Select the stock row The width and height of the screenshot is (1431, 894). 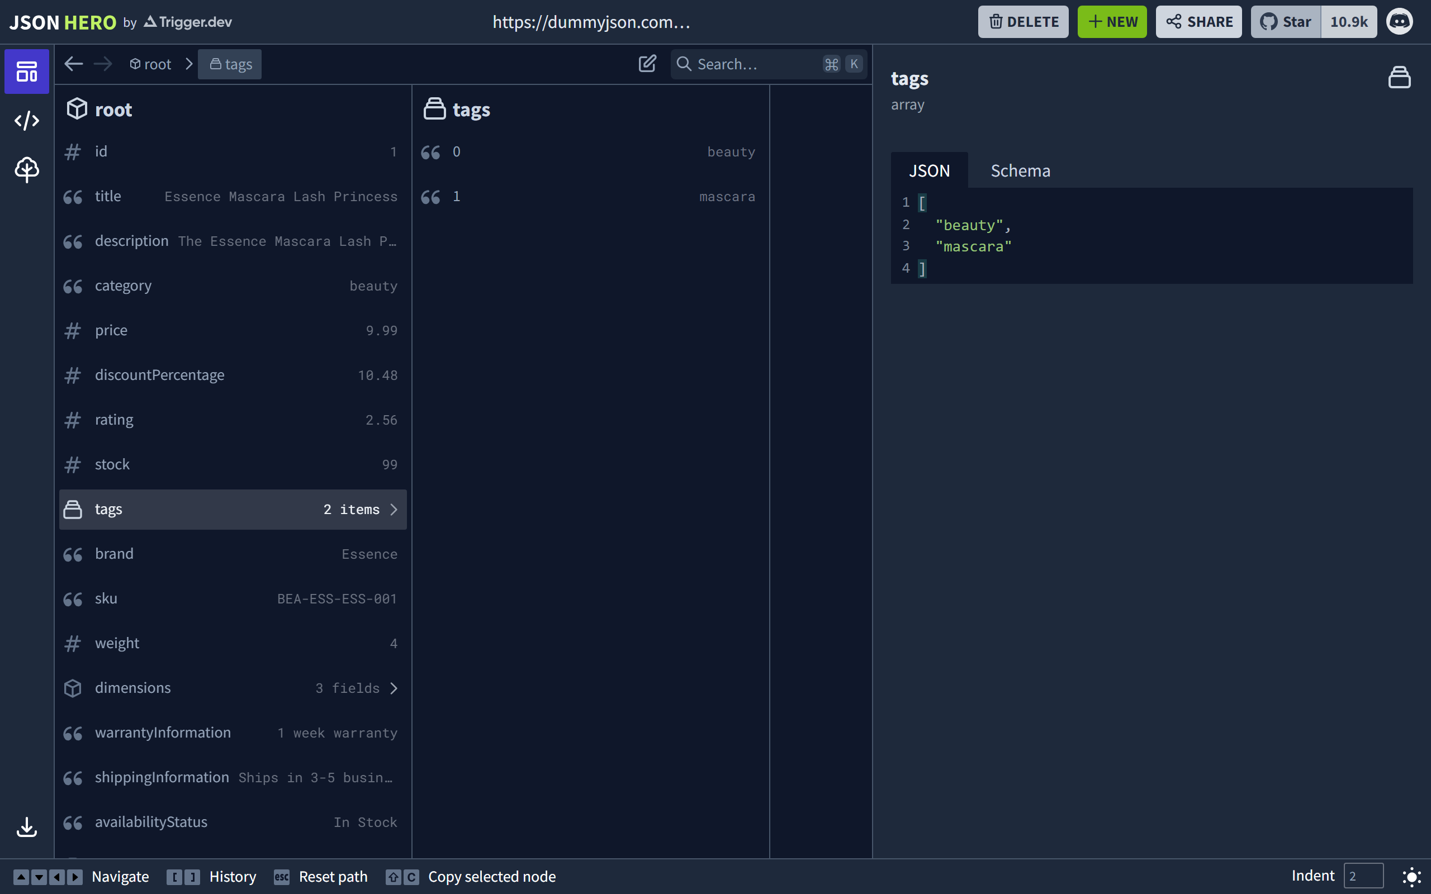coord(233,465)
